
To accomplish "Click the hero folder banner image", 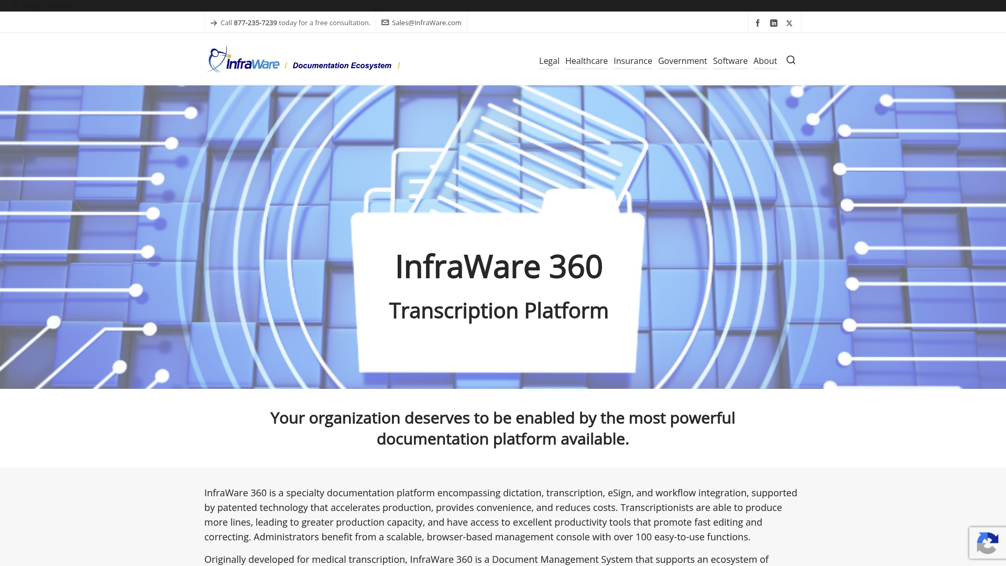I will tap(503, 237).
